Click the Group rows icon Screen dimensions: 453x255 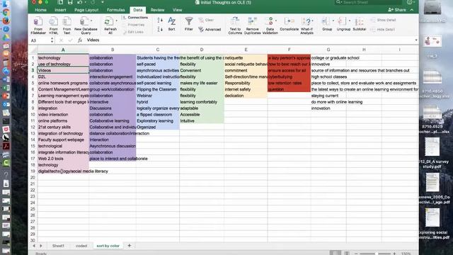[x=326, y=22]
